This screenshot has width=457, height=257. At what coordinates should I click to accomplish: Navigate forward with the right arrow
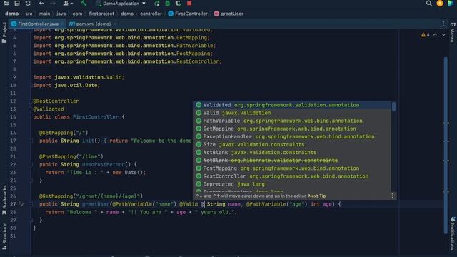(x=53, y=4)
